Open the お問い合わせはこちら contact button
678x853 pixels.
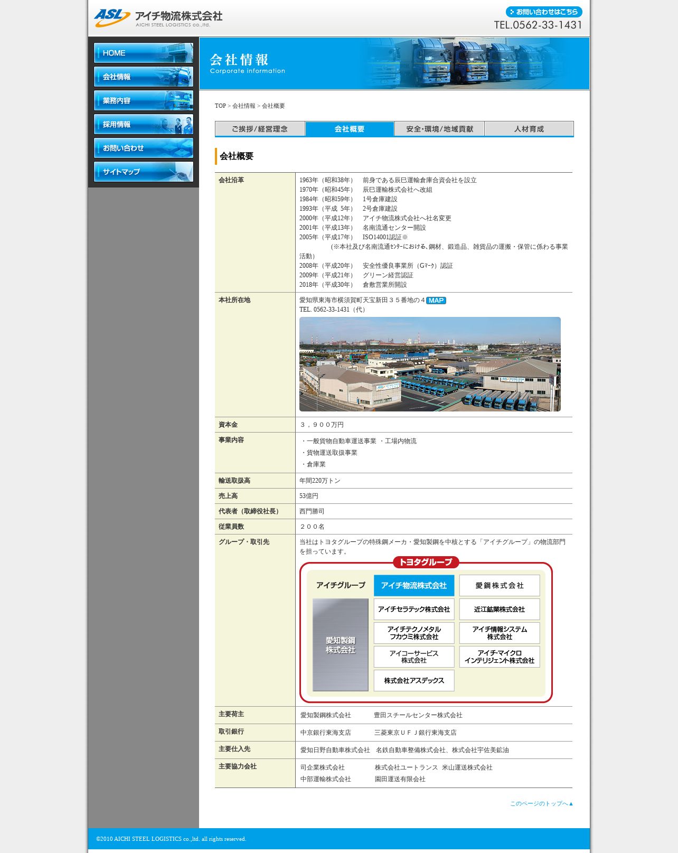click(x=544, y=12)
